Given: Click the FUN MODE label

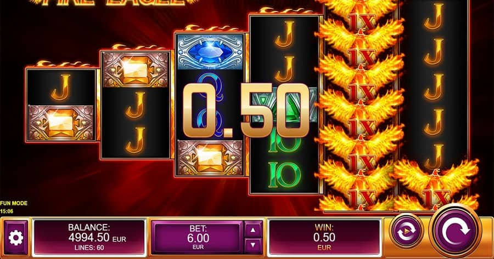Looking at the screenshot, I should 14,203.
